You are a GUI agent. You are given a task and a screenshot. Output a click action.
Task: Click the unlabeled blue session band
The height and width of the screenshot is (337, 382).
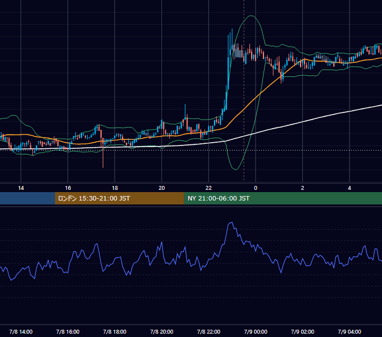click(28, 198)
